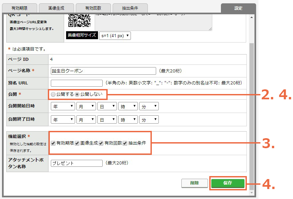Select the 公開する radio button
Image resolution: width=293 pixels, height=199 pixels.
coord(53,94)
